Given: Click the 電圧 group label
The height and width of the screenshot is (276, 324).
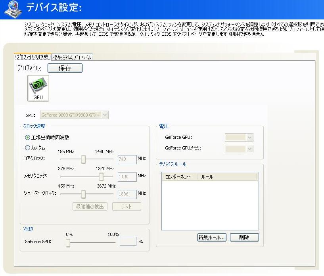Looking at the screenshot, I should 164,126.
